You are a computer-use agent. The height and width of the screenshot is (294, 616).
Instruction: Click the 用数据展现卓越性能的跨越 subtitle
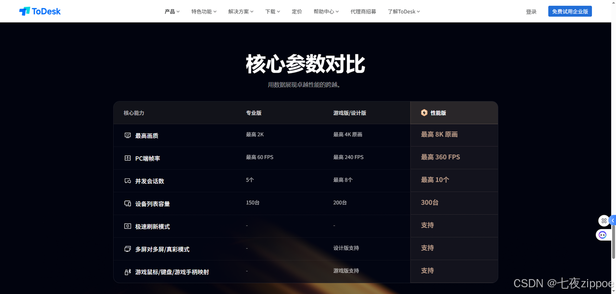tap(306, 85)
